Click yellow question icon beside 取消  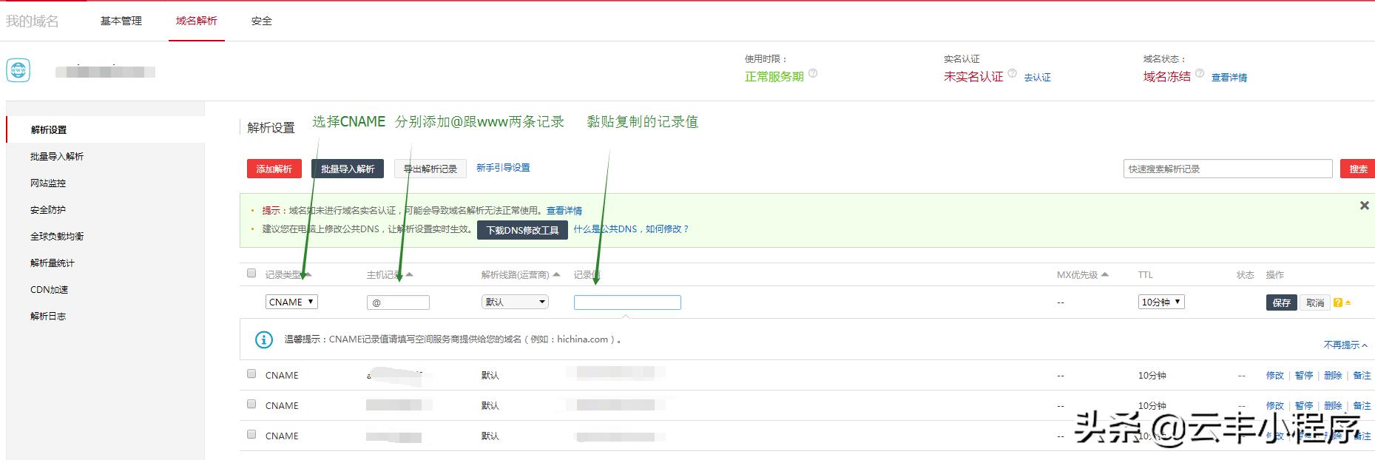[1338, 302]
